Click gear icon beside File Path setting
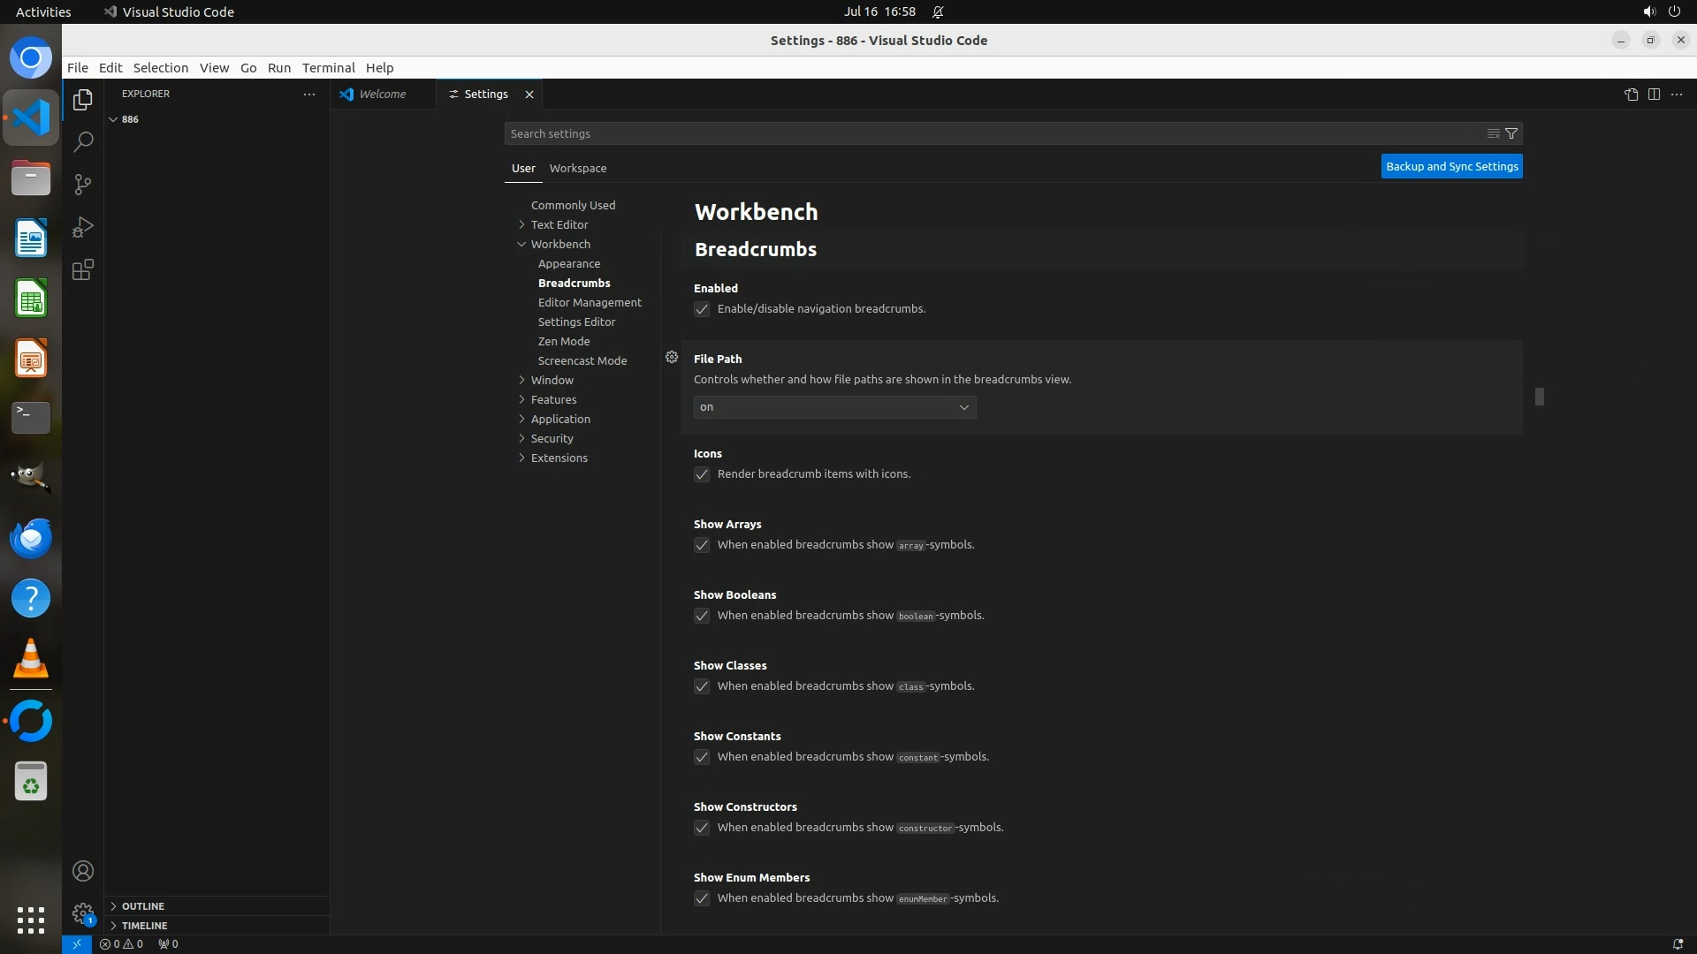This screenshot has width=1697, height=954. click(x=672, y=358)
